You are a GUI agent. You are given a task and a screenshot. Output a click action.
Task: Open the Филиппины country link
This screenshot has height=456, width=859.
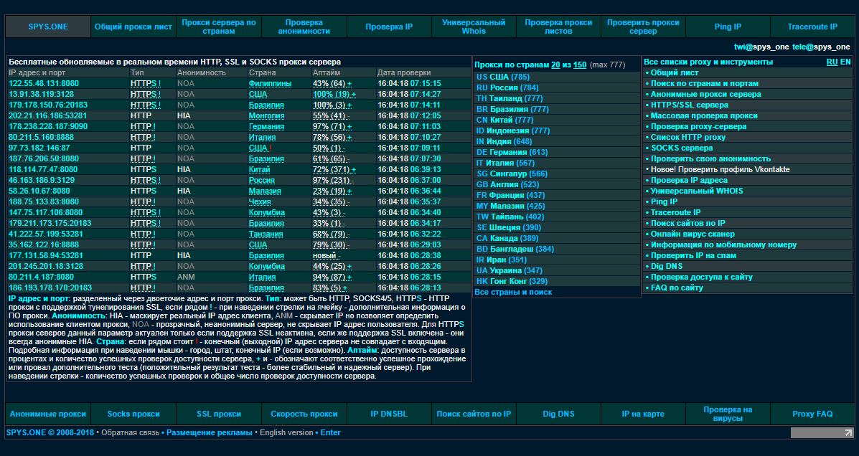click(x=270, y=84)
